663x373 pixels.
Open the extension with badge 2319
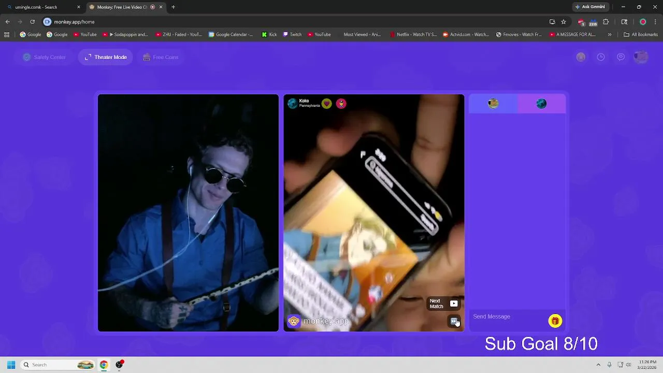click(593, 22)
